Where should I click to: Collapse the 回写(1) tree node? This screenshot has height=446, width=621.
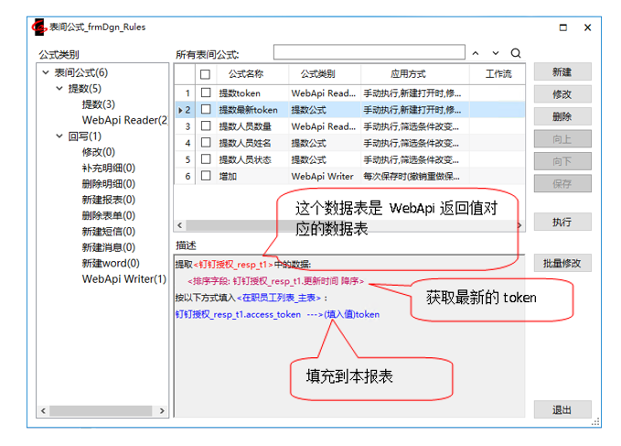point(59,136)
